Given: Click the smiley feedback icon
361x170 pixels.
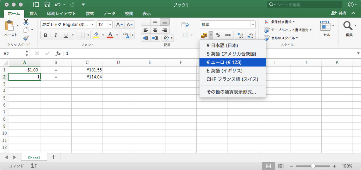Looking at the screenshot, I should 351,5.
